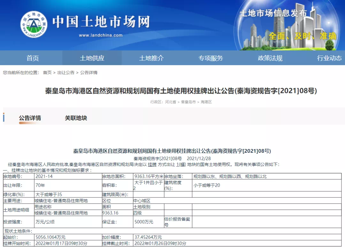
Task: Switch to the 公告详情 tab
Action: pos(30,118)
